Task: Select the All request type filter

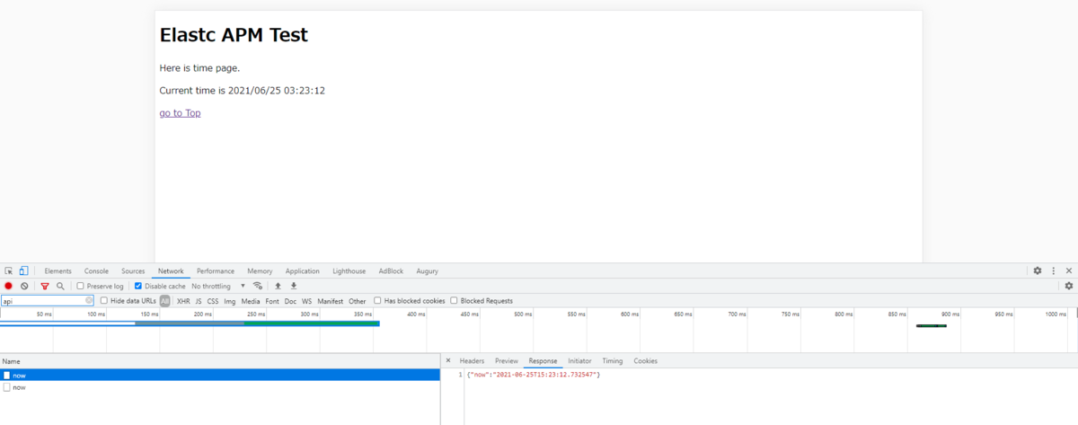Action: 165,301
